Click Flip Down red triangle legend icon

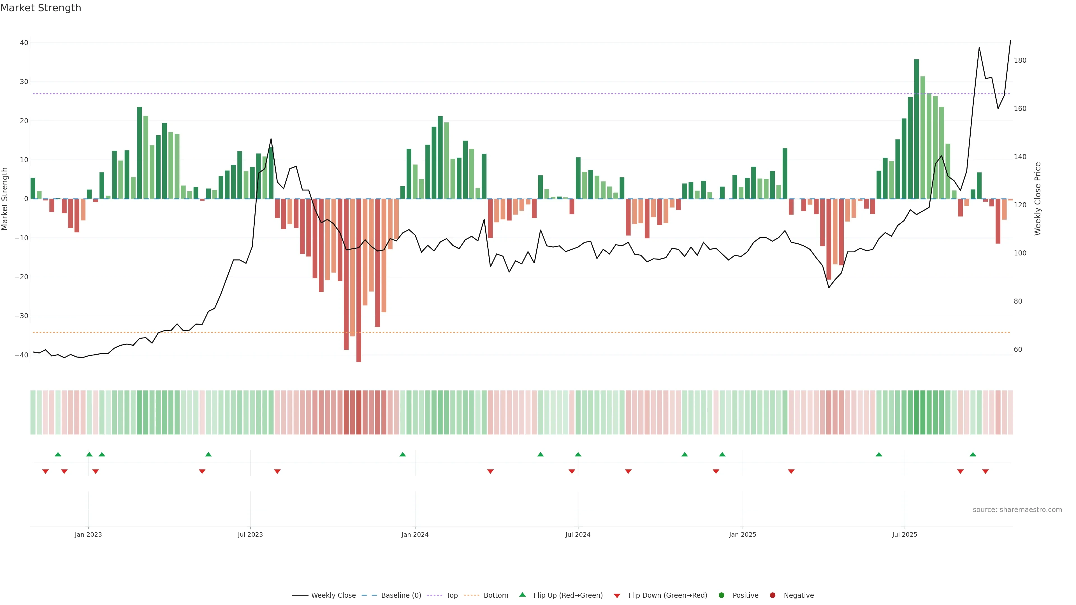(x=617, y=596)
